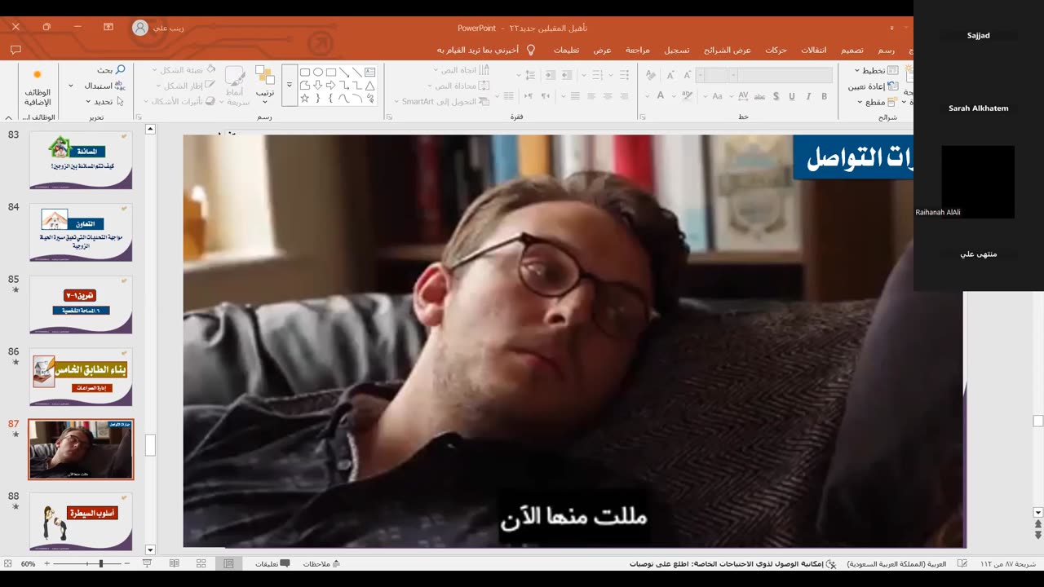Toggle center text alignment
This screenshot has height=587, width=1044.
[607, 96]
